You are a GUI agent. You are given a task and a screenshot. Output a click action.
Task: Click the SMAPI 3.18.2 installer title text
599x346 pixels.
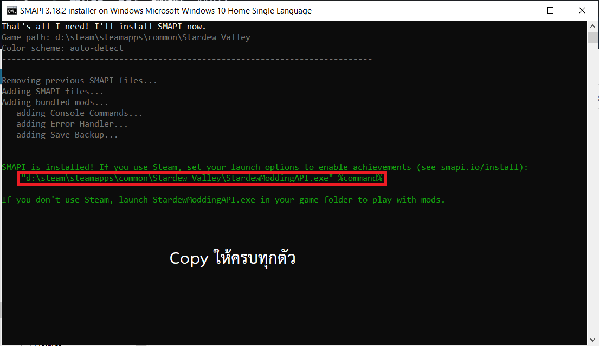(166, 11)
